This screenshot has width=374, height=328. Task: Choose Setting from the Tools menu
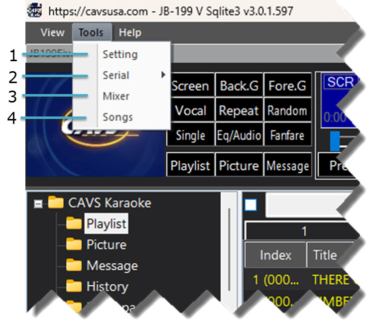click(120, 54)
